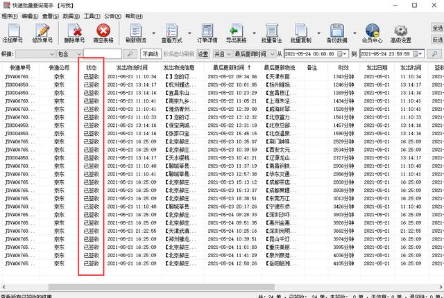The width and height of the screenshot is (444, 298).
Task: Click the 批量备注 icon
Action: [271, 33]
